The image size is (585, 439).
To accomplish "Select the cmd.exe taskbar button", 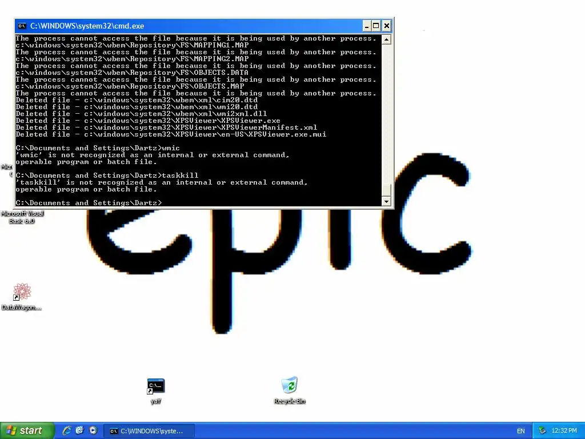I will coord(149,431).
